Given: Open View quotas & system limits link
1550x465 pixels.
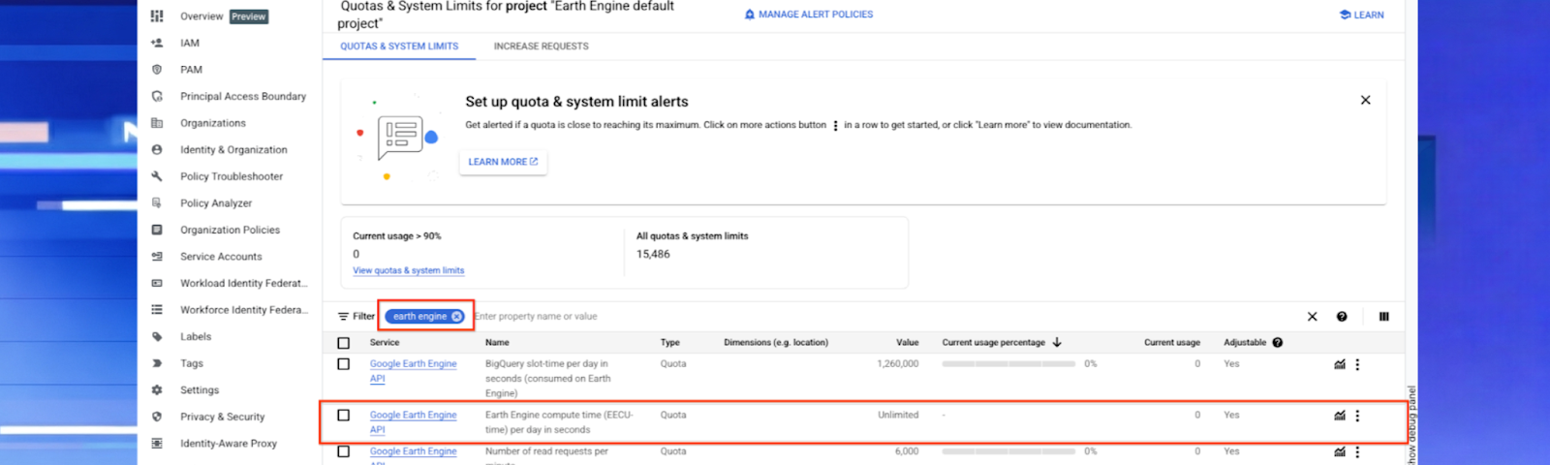Looking at the screenshot, I should point(408,270).
